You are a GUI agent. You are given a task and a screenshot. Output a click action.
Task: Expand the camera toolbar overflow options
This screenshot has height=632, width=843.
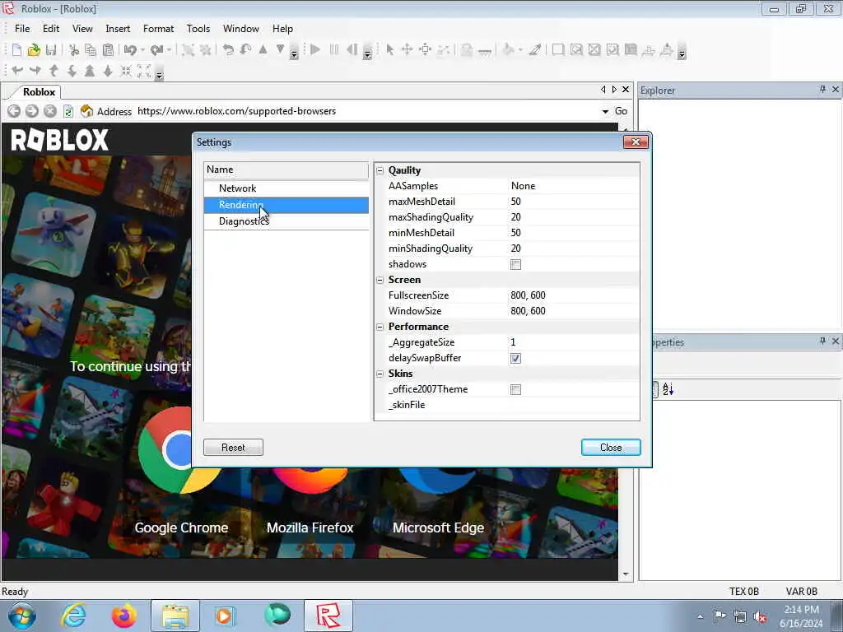click(x=159, y=73)
